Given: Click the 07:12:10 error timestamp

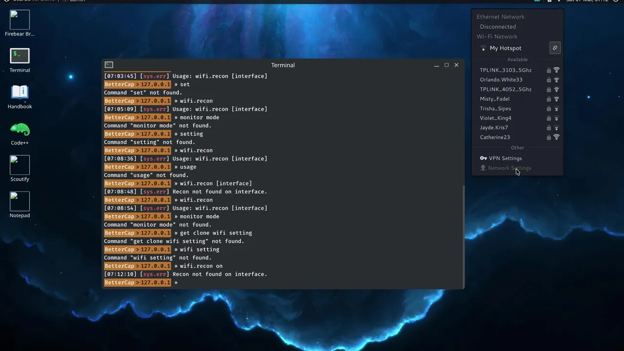Looking at the screenshot, I should tap(120, 274).
